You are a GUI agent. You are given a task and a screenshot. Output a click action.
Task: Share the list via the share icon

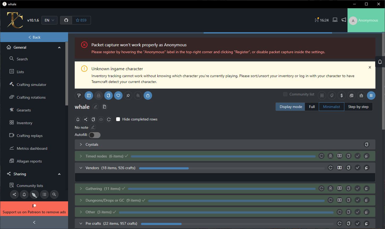[86, 119]
